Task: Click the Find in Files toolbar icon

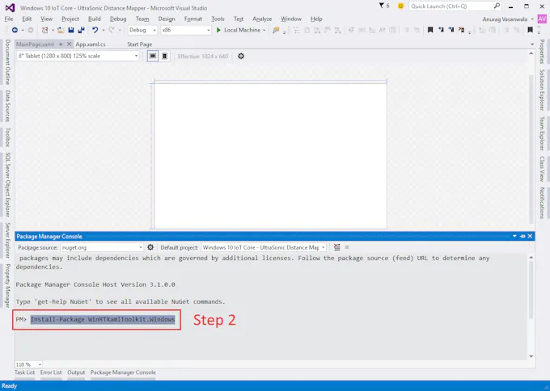Action: coord(276,30)
